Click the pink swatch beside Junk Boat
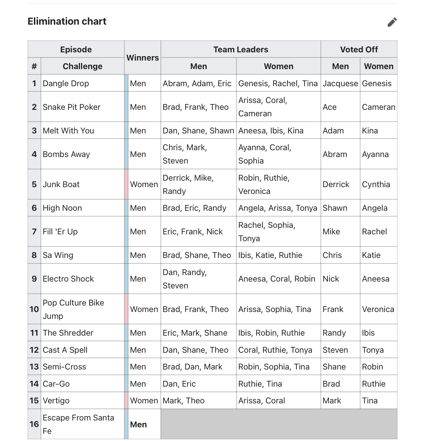Image resolution: width=425 pixels, height=441 pixels. (x=126, y=184)
